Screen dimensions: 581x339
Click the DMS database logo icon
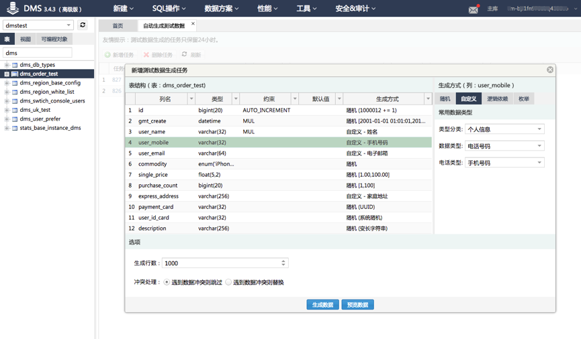coord(12,8)
